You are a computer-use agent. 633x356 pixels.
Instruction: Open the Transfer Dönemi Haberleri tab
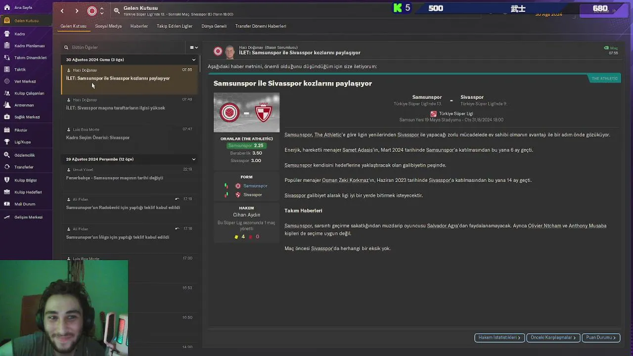pyautogui.click(x=261, y=26)
